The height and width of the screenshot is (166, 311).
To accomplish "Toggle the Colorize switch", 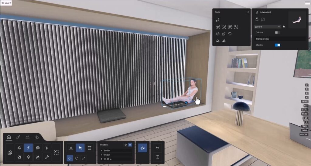I will point(278,32).
